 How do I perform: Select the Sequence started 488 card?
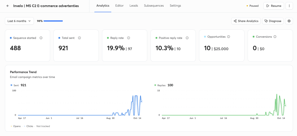point(27,46)
